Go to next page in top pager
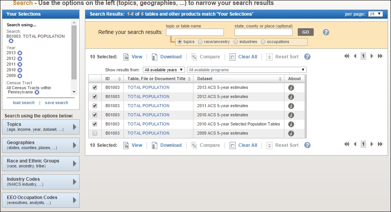This screenshot has height=212, width=391. coord(372,56)
